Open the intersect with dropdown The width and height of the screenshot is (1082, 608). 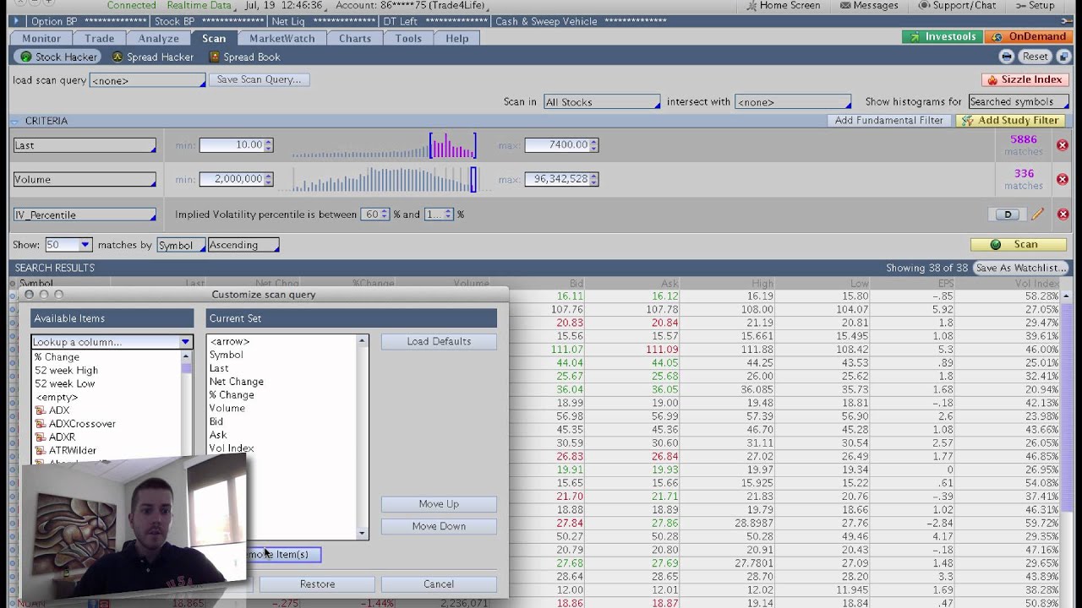[793, 102]
